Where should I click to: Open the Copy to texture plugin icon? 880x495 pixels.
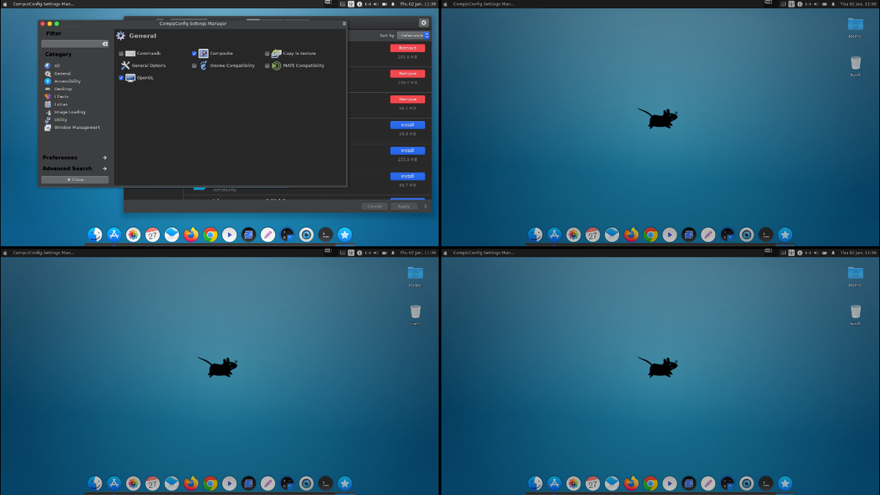coord(276,54)
